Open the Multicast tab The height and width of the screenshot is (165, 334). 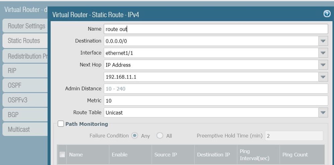pos(19,129)
